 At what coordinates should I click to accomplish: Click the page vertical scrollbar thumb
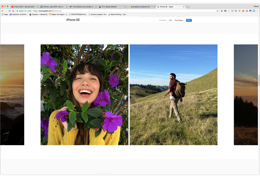[x=259, y=80]
